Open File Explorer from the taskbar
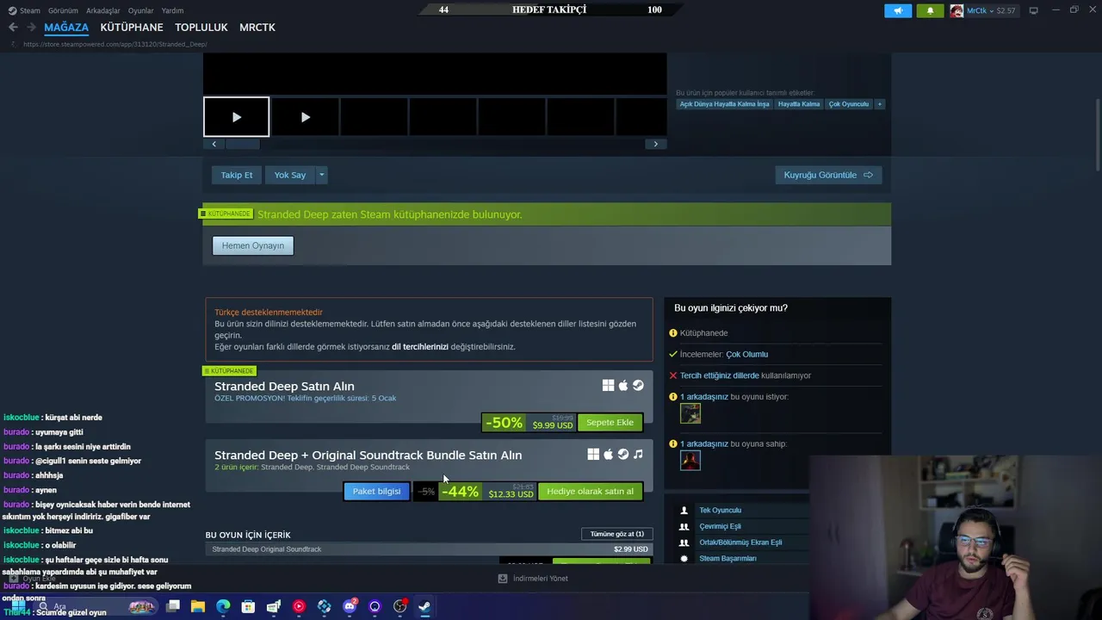The width and height of the screenshot is (1102, 620). coord(198,606)
